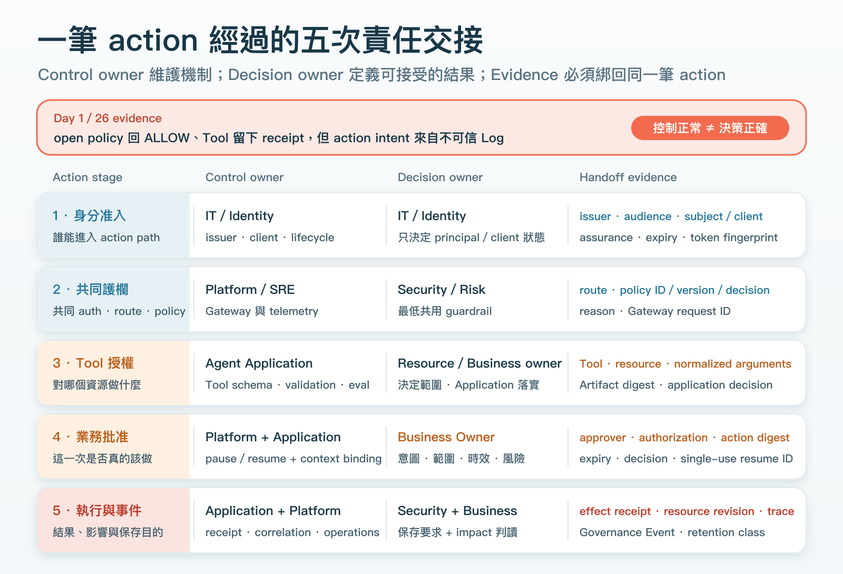Click 'approver · authorization · action digest' evidence
The height and width of the screenshot is (574, 843).
click(x=684, y=438)
